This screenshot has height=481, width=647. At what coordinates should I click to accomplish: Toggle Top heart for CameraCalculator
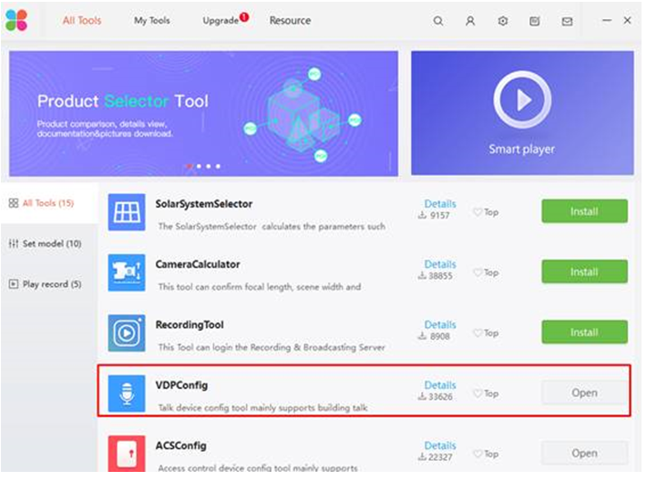pos(478,272)
